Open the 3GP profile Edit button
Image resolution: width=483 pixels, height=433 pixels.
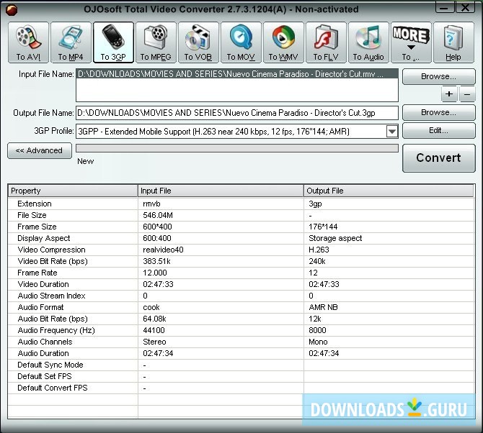[x=438, y=131]
